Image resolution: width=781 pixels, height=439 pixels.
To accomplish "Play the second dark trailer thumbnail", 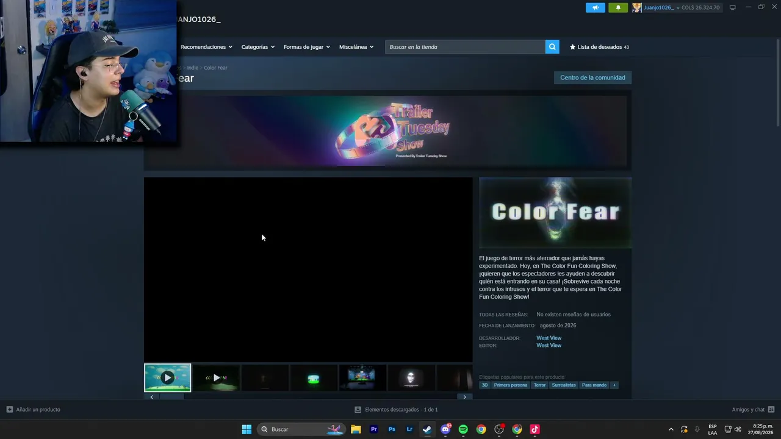I will [216, 377].
